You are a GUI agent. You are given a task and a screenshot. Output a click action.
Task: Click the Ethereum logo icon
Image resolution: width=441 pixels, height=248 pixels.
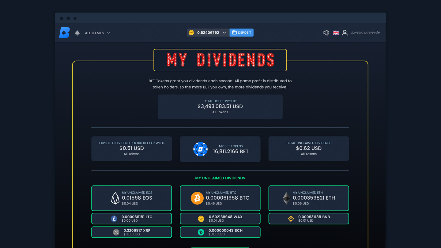coord(286,198)
